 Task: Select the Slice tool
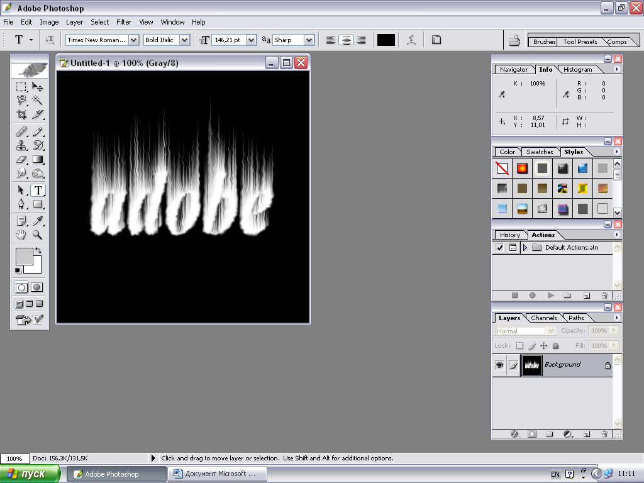(x=38, y=114)
